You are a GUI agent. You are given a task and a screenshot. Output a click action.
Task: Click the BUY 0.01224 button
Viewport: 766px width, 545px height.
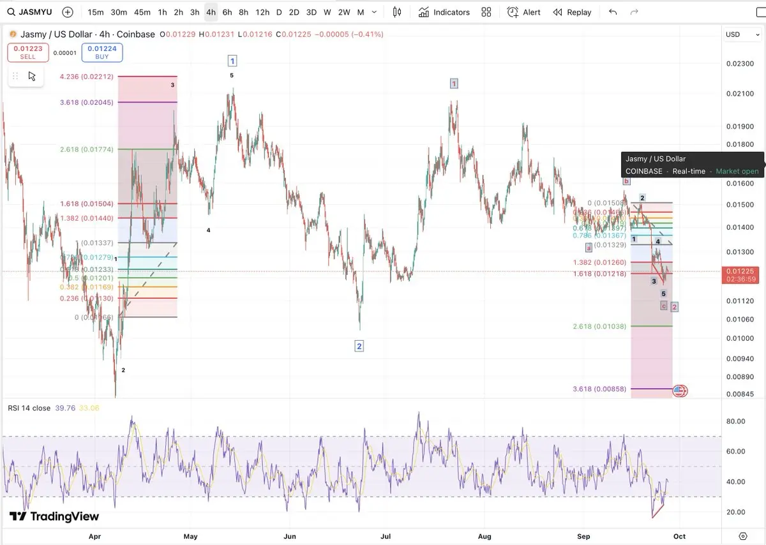pos(102,52)
